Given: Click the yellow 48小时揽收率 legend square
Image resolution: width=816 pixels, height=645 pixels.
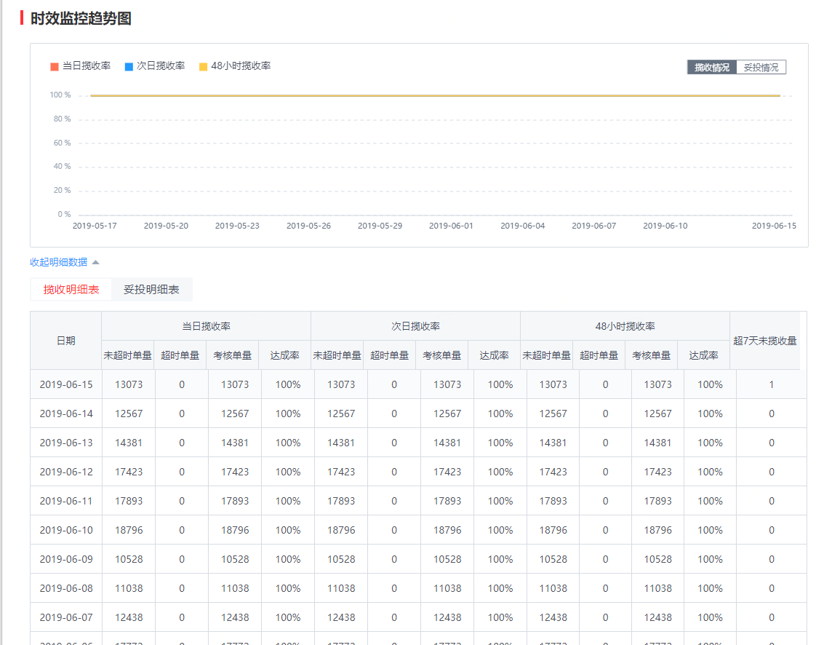Looking at the screenshot, I should pyautogui.click(x=204, y=67).
